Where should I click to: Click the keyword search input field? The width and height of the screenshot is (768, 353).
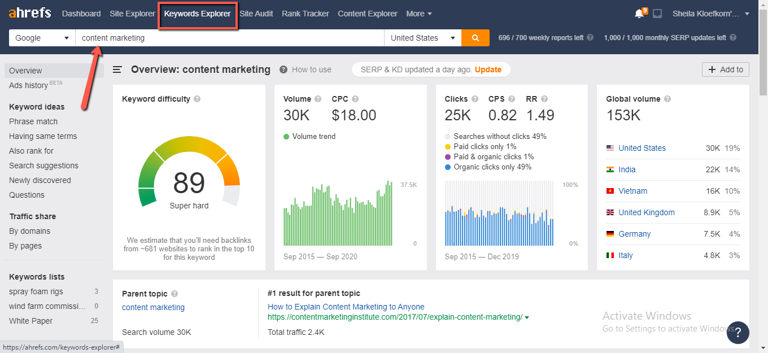tap(230, 38)
